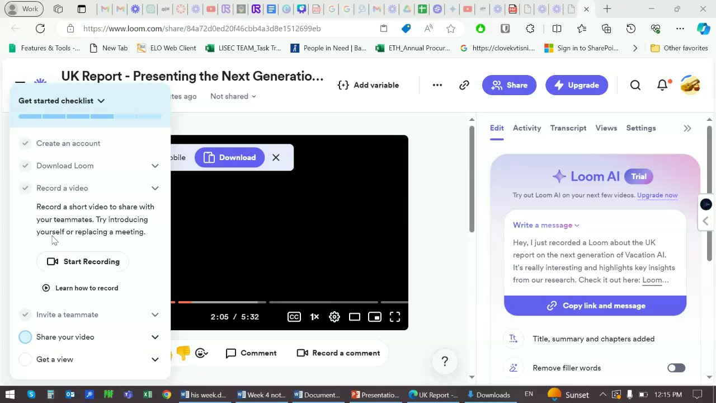The width and height of the screenshot is (716, 403).
Task: Open the add emoji reaction picker
Action: pos(202,353)
